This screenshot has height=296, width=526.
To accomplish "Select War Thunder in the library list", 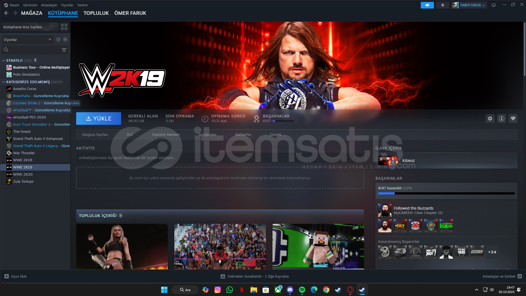I will 35,153.
